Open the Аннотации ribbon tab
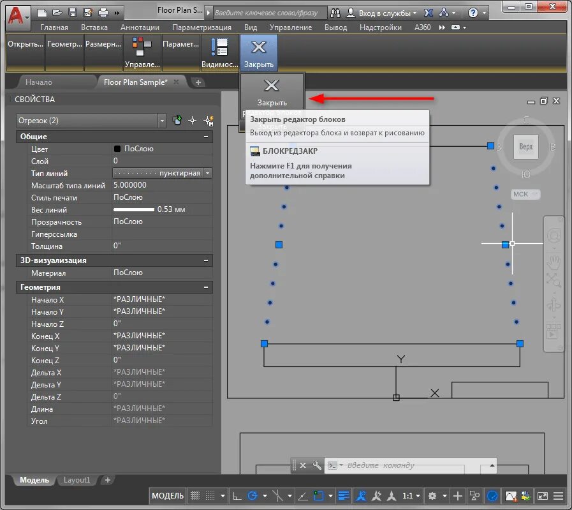This screenshot has height=510, width=572. (x=139, y=27)
